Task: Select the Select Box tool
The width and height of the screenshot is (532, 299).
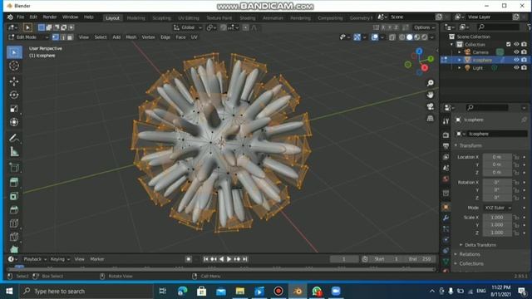Action: point(14,52)
